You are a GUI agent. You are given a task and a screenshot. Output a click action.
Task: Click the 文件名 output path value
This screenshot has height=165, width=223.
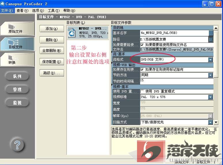(177, 49)
